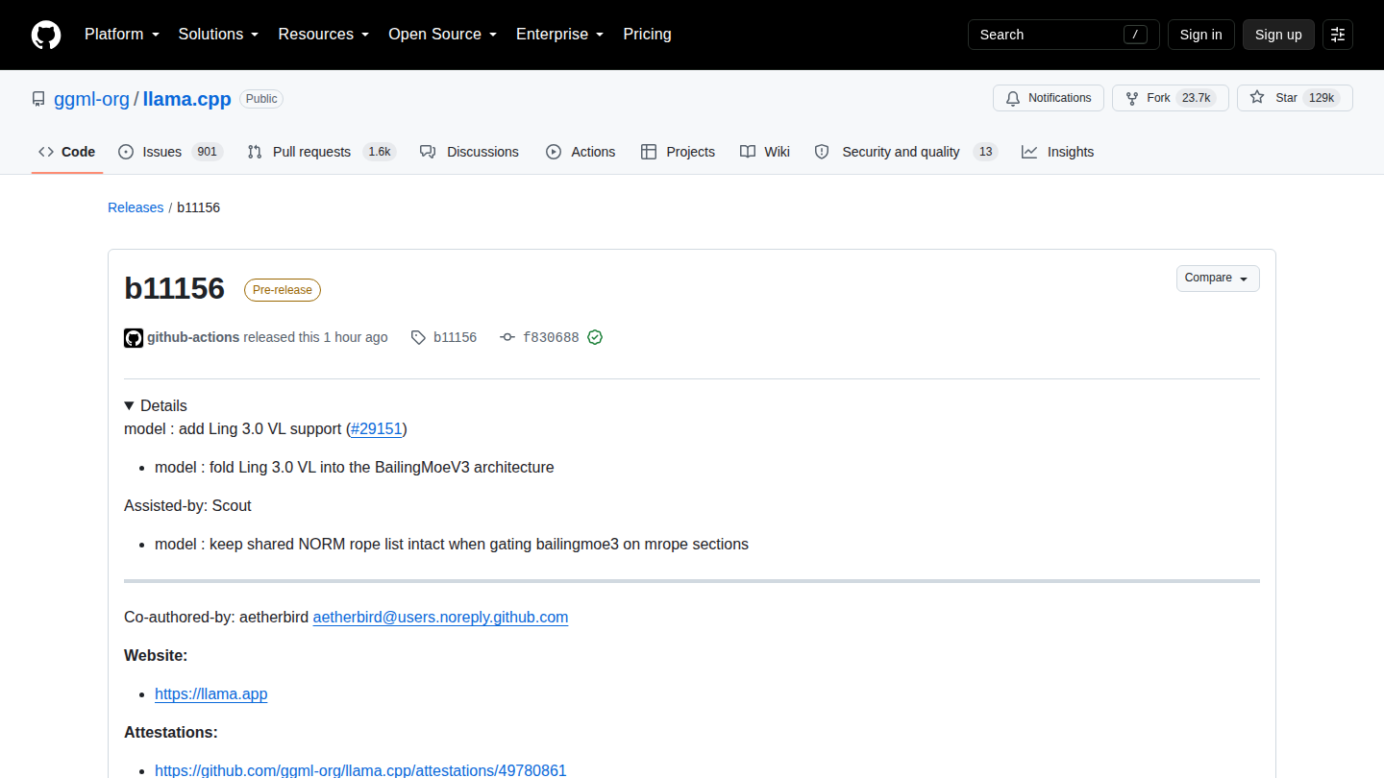Go back to Releases in breadcrumb
Image resolution: width=1384 pixels, height=778 pixels.
pos(136,207)
